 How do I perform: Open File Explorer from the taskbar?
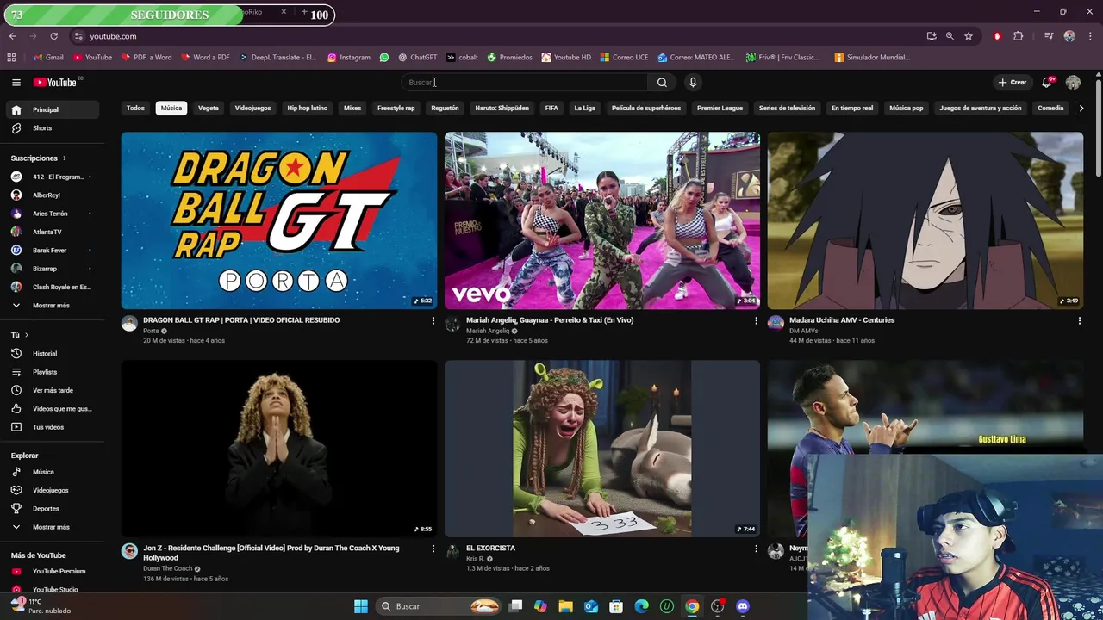pyautogui.click(x=565, y=606)
